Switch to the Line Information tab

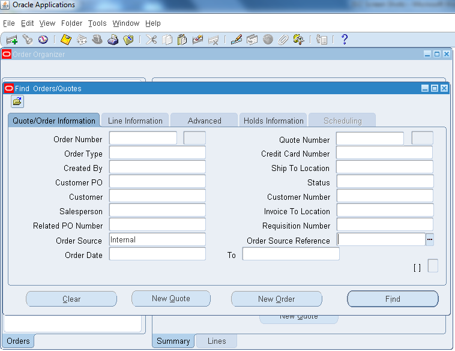(x=135, y=121)
